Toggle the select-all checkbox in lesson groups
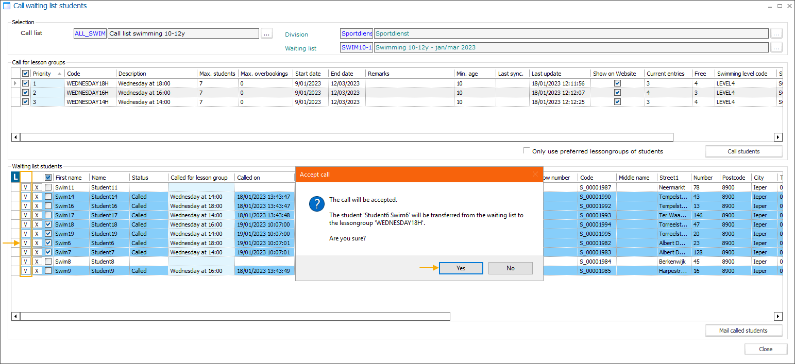 click(x=25, y=73)
